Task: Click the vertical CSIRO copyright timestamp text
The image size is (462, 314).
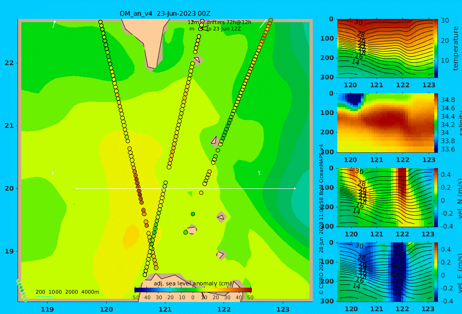Action: click(321, 219)
